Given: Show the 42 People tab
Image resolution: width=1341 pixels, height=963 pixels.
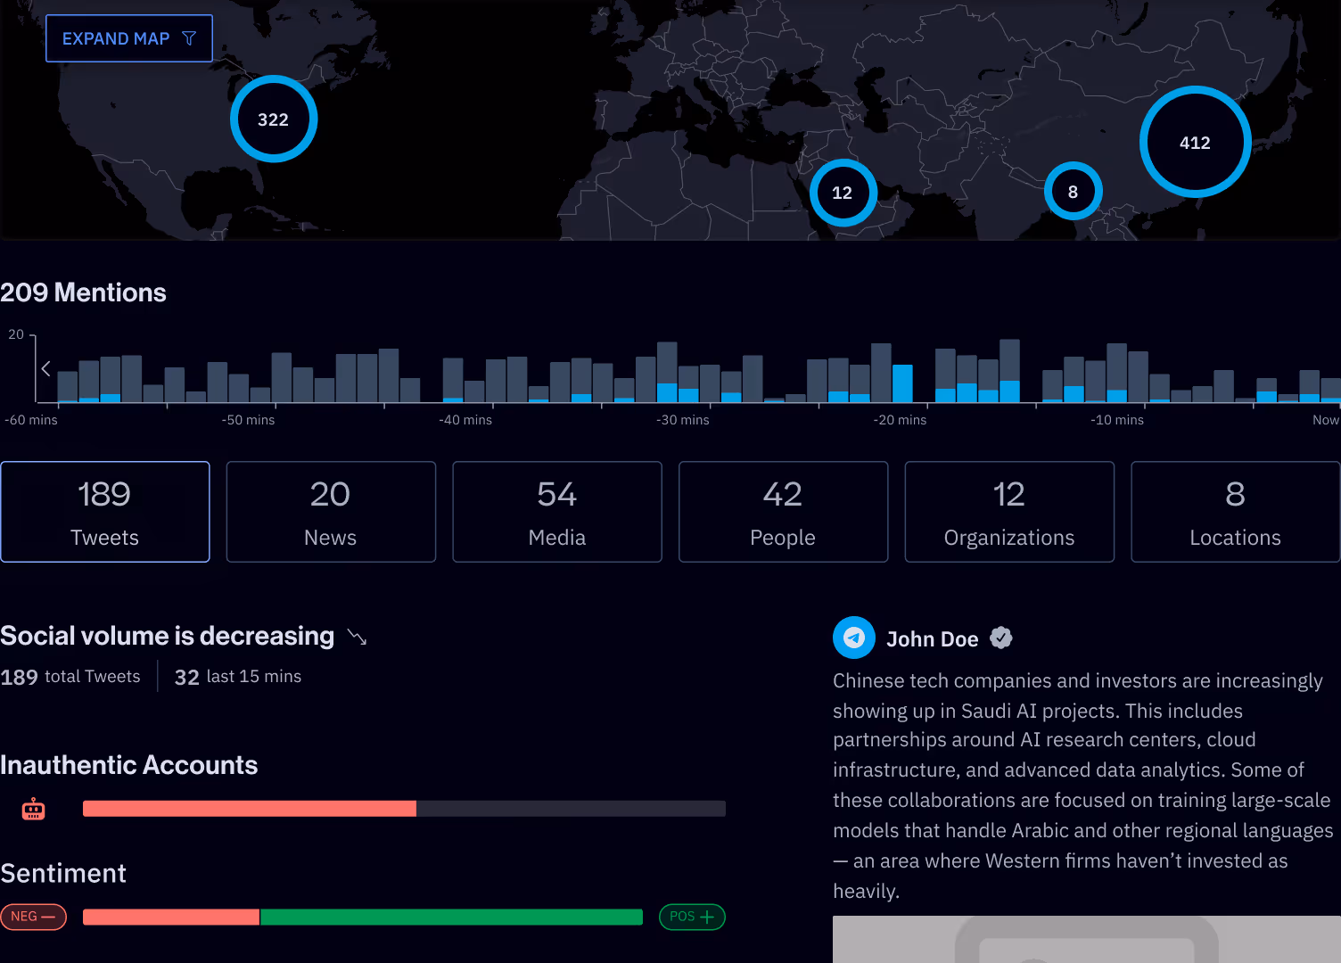Looking at the screenshot, I should click(x=783, y=512).
